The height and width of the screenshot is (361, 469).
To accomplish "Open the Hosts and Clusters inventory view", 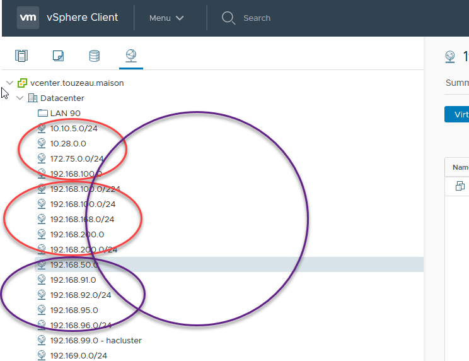I will point(21,56).
